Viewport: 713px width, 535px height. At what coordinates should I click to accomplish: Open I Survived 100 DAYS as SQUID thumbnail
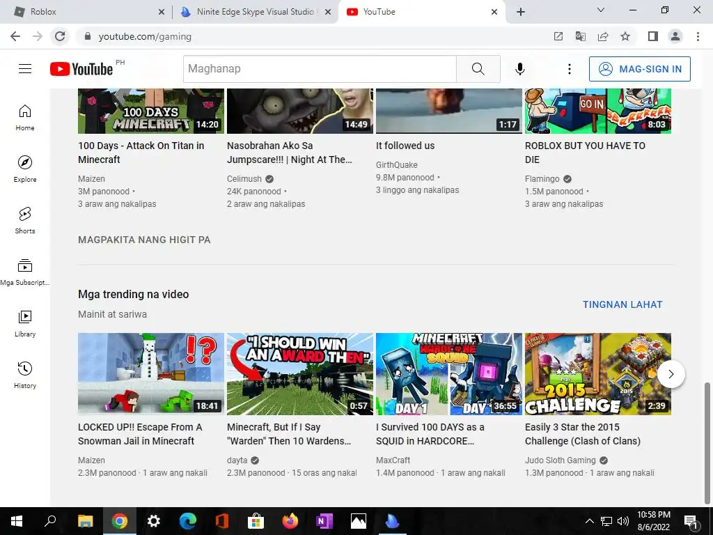tap(449, 374)
